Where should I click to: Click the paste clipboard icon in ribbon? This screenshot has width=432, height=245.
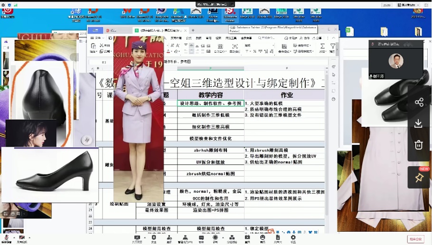click(94, 47)
